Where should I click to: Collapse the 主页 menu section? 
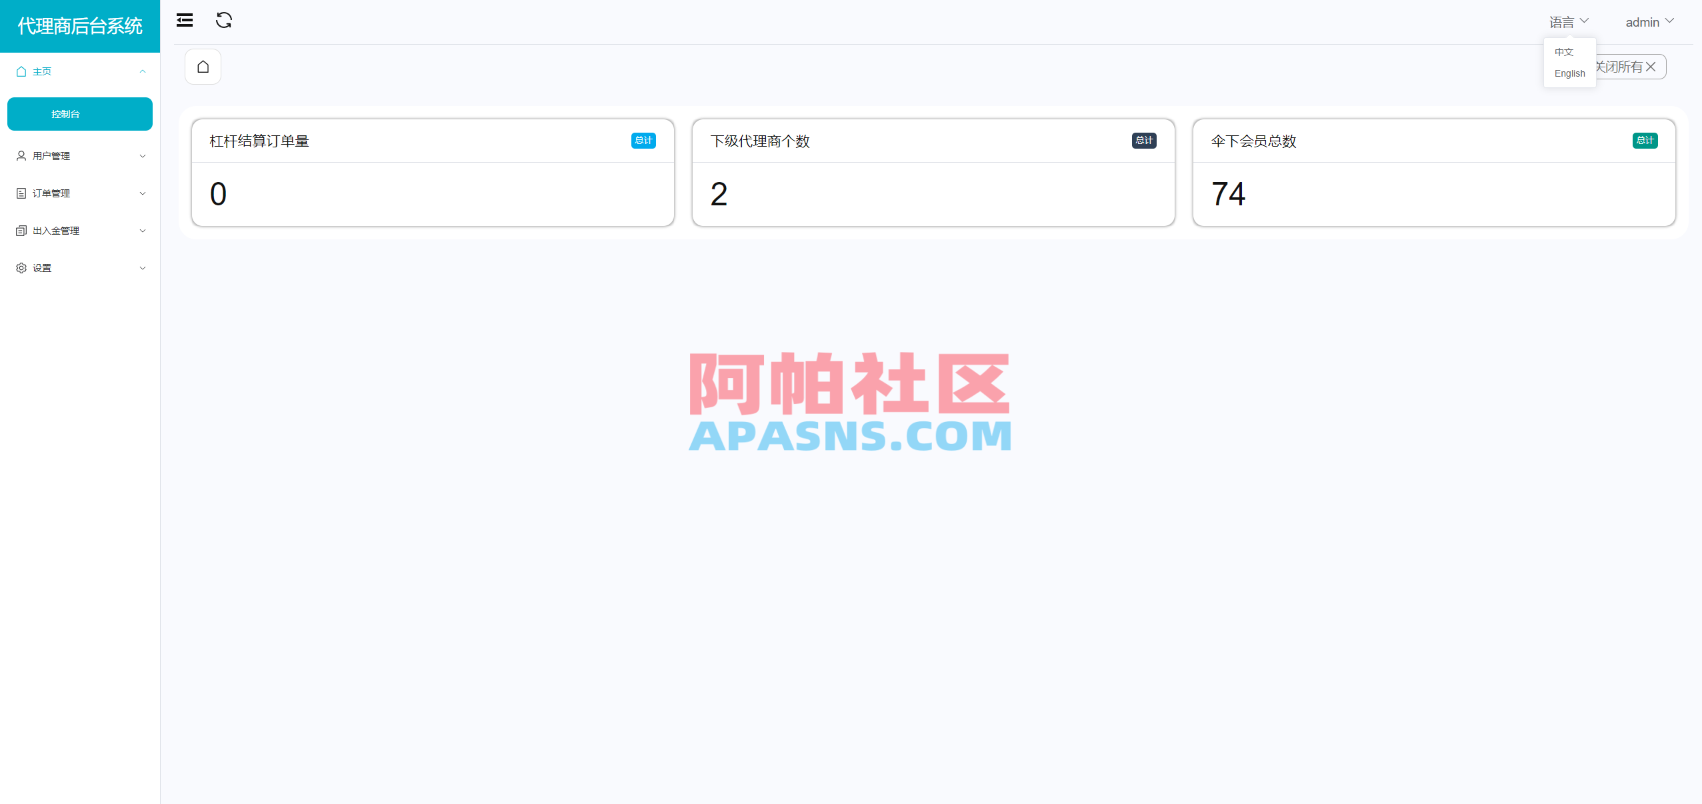click(x=80, y=71)
